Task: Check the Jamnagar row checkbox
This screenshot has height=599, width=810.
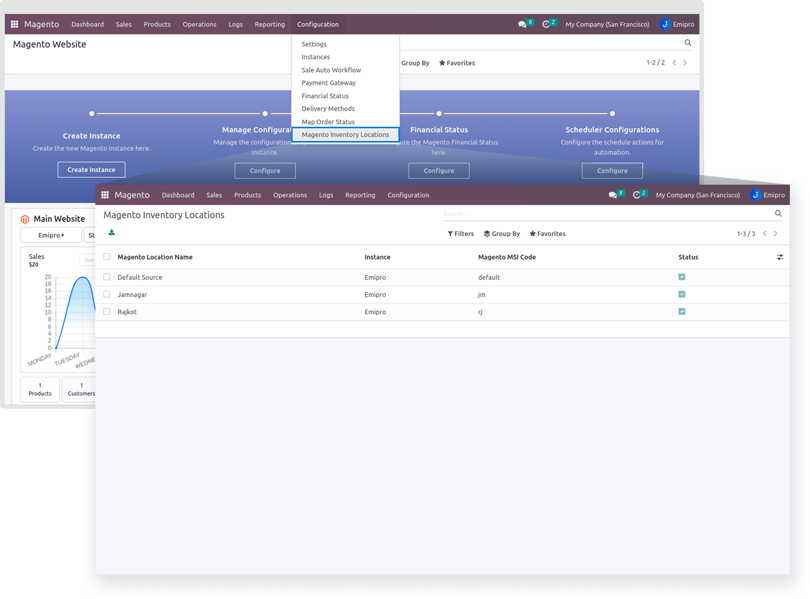Action: coord(107,294)
